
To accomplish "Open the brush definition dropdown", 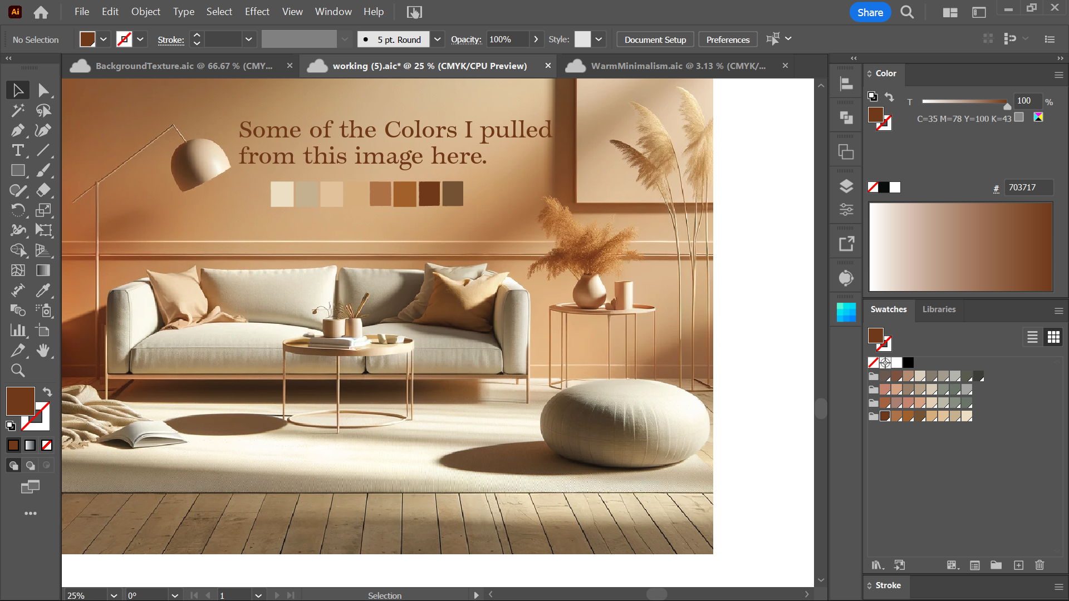I will click(438, 40).
